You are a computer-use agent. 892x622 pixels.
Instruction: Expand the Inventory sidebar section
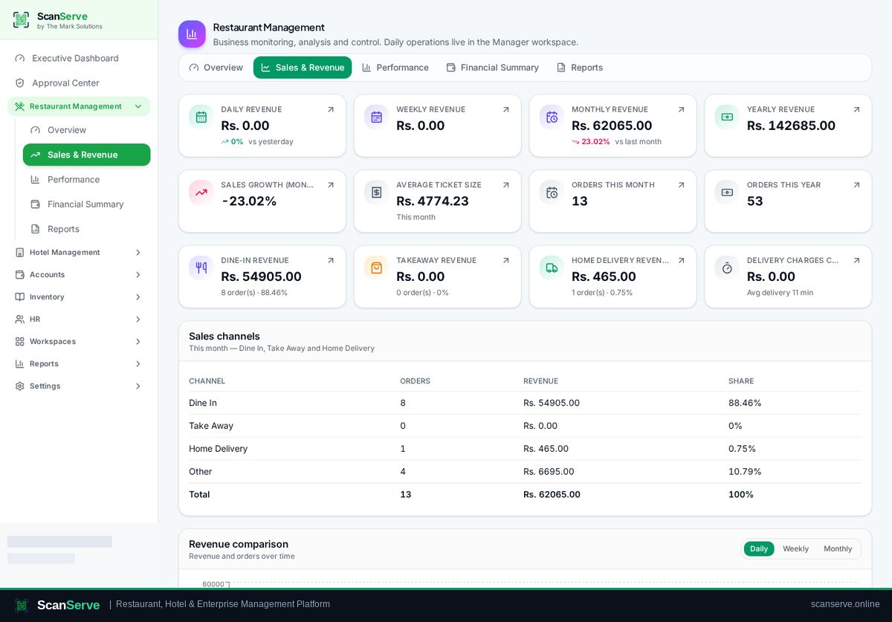point(79,297)
